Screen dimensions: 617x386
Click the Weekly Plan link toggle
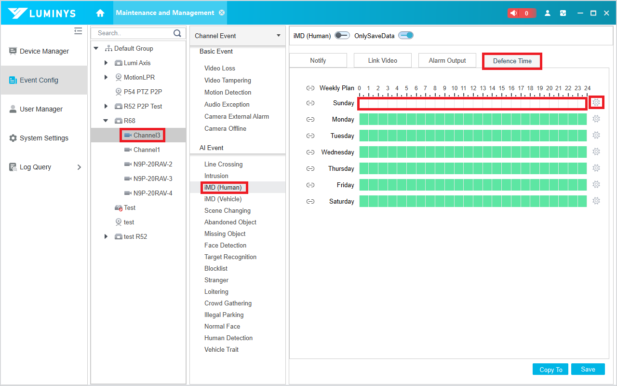click(x=310, y=88)
